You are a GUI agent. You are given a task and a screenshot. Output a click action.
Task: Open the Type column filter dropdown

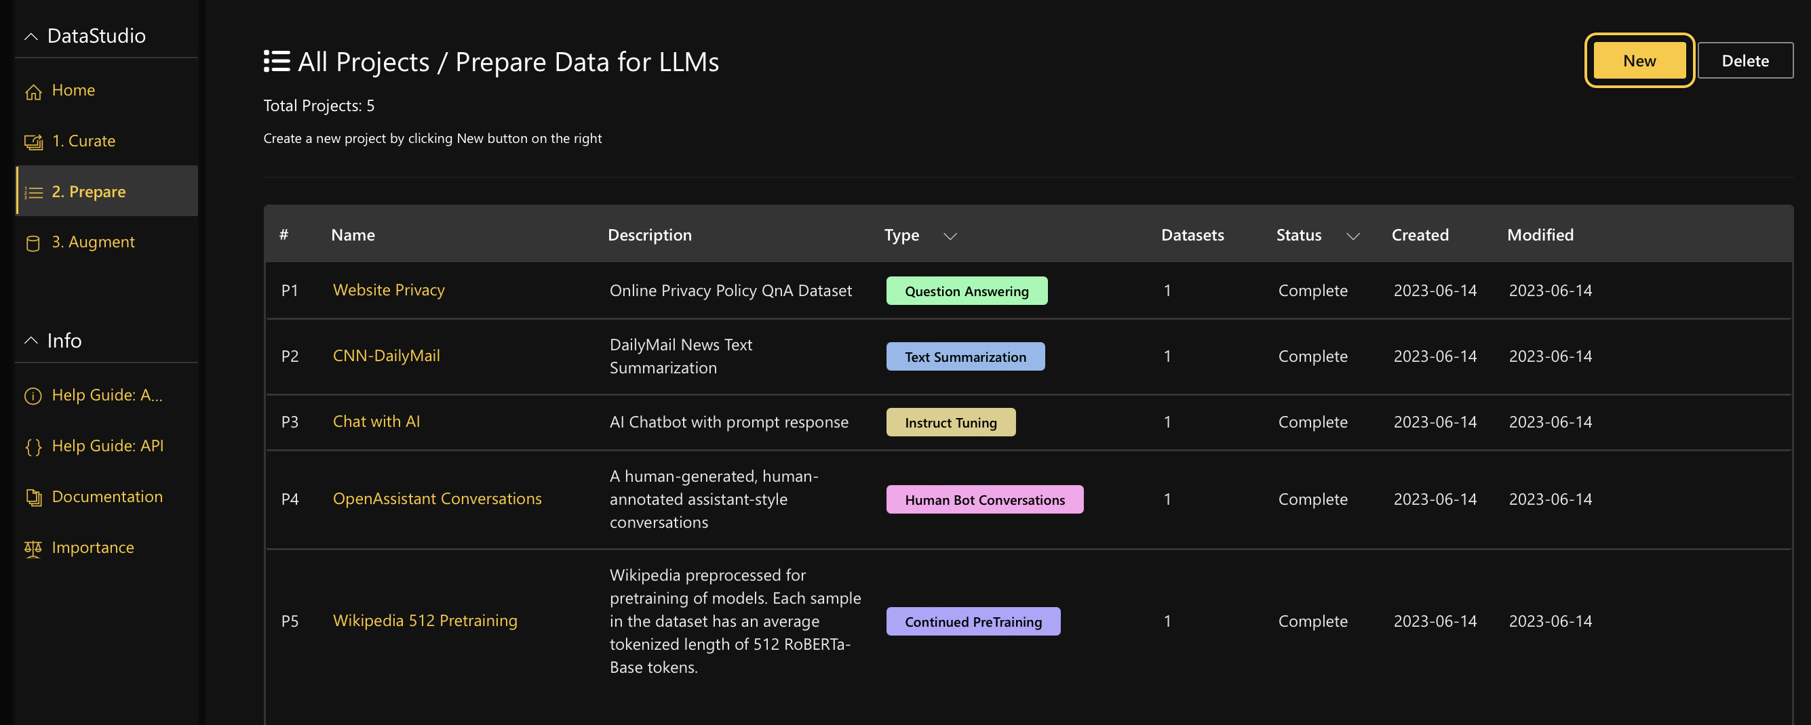950,236
